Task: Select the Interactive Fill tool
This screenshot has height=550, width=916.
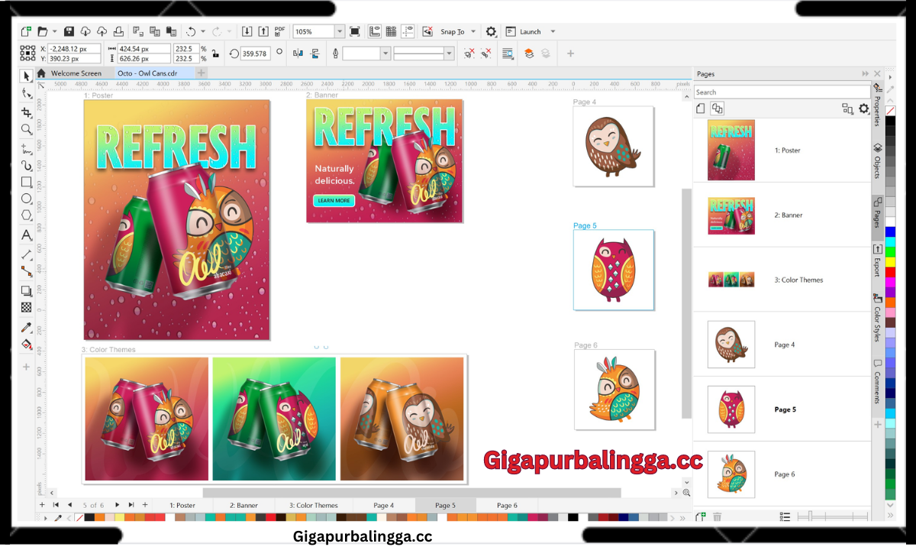Action: tap(27, 345)
